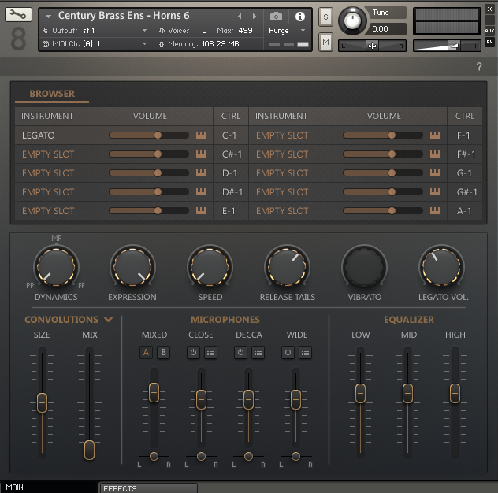Screen dimensions: 498x493
Task: Select the EMPTY SLOT beside A-1
Action: [282, 211]
